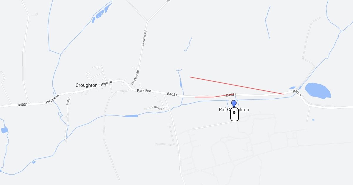Click the B4031 label right of Park End

[172, 94]
